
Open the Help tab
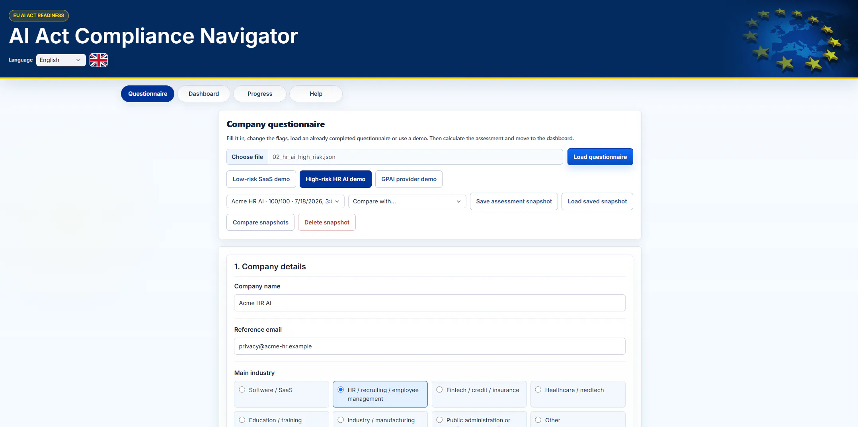pos(316,94)
